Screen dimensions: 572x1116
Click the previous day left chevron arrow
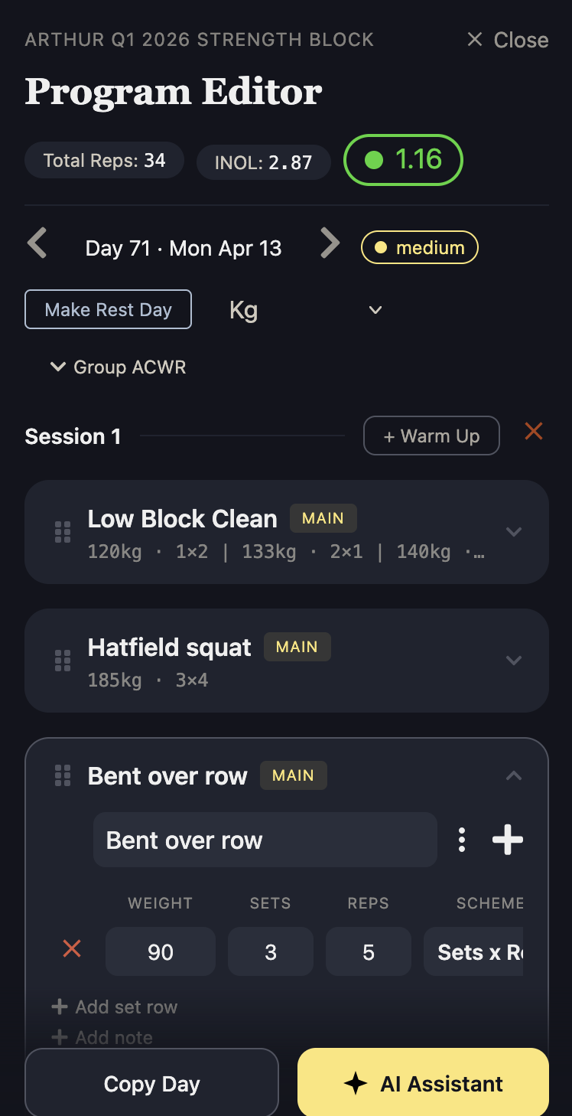pos(37,243)
